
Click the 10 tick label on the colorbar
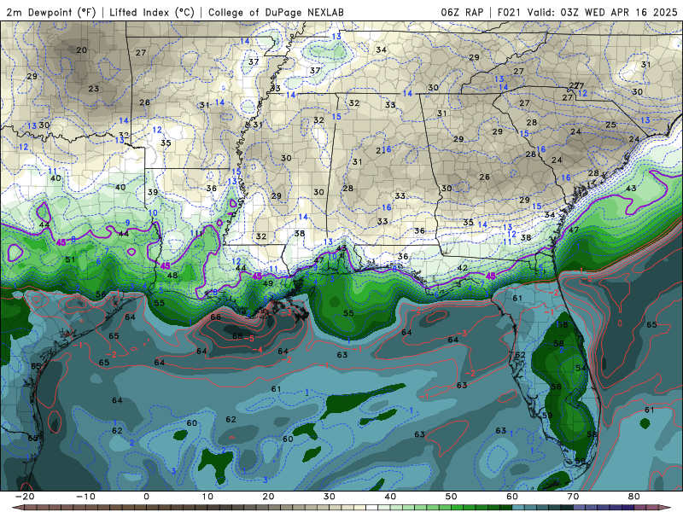(207, 497)
